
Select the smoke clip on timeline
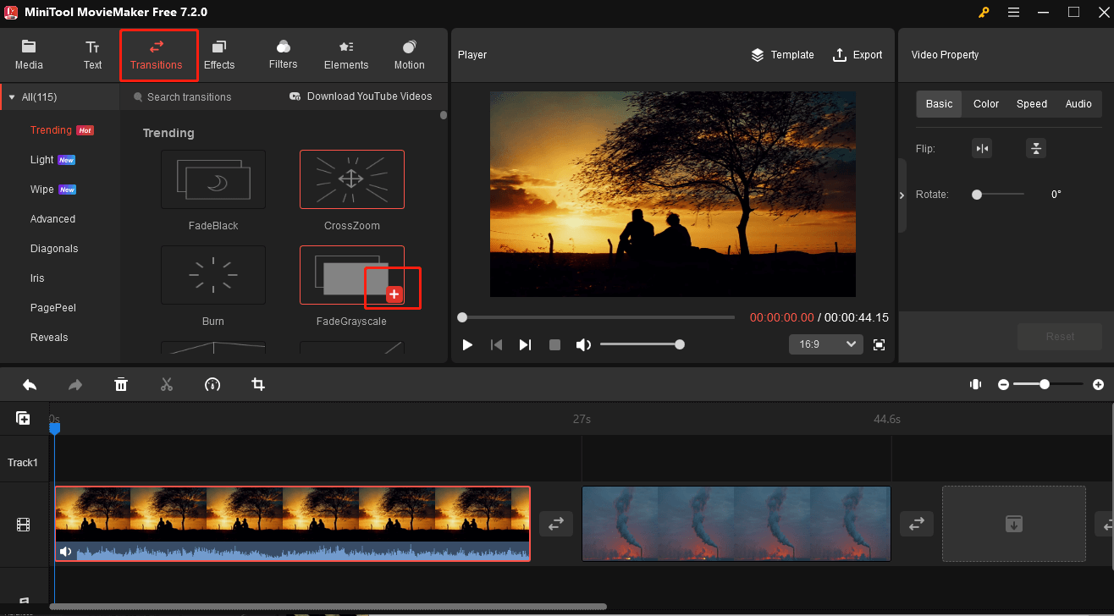pyautogui.click(x=736, y=523)
